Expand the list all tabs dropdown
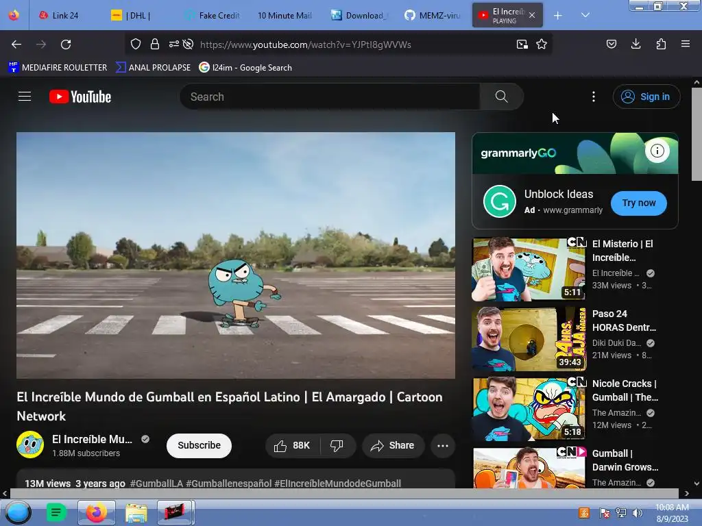 (x=585, y=16)
